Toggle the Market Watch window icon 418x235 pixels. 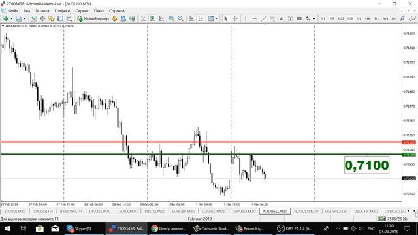(33, 18)
